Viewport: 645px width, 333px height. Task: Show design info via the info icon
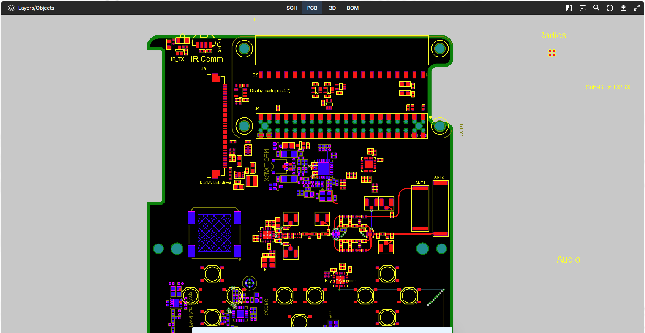point(610,8)
